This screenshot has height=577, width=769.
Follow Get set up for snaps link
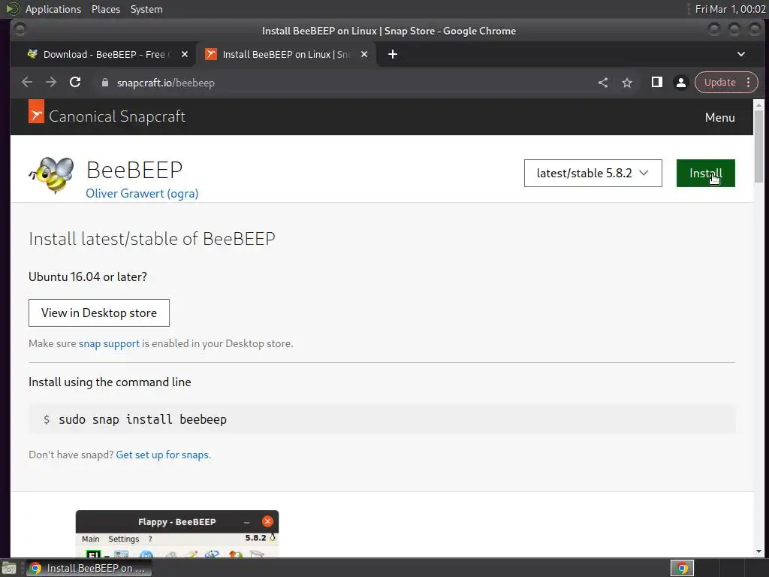163,455
